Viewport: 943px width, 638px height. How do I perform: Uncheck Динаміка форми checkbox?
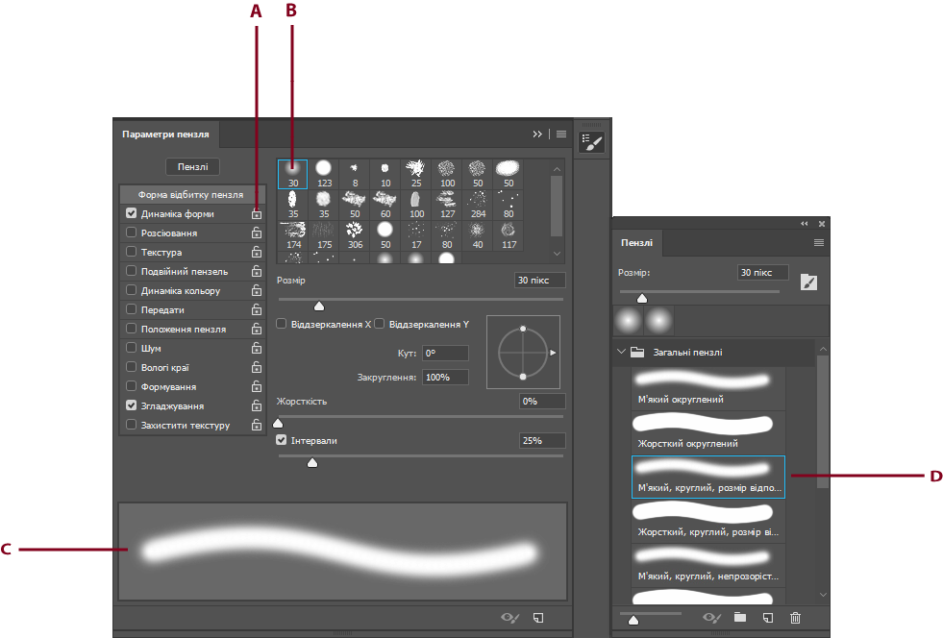point(131,213)
